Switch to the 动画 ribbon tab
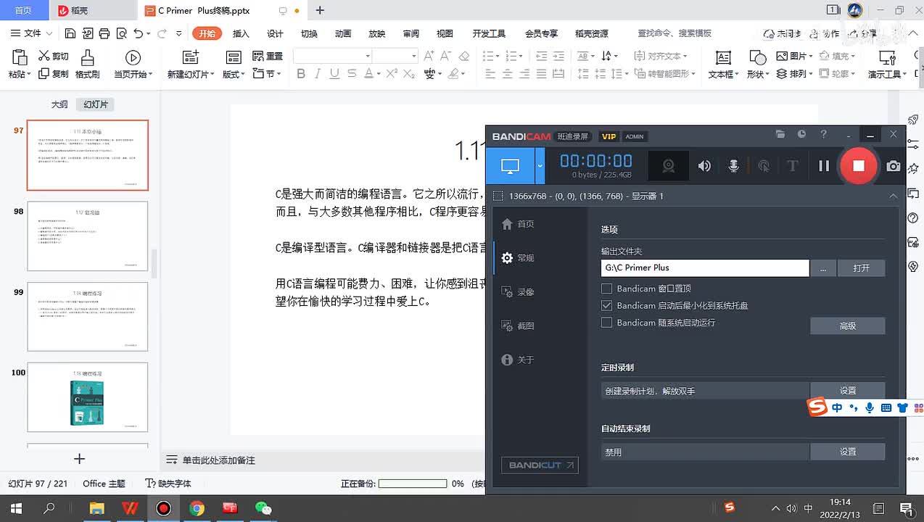924x522 pixels. pyautogui.click(x=343, y=33)
